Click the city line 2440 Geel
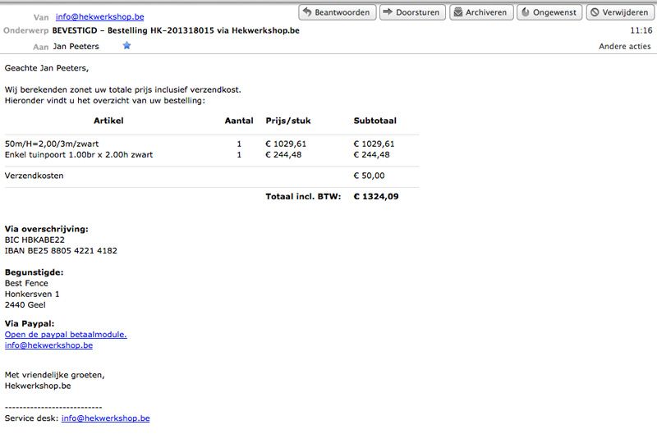The width and height of the screenshot is (657, 434). point(25,305)
